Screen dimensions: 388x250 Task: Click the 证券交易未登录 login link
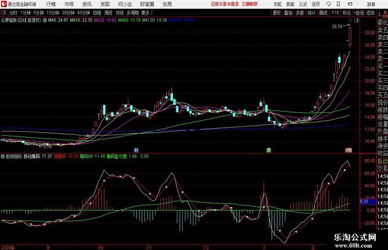click(x=225, y=4)
